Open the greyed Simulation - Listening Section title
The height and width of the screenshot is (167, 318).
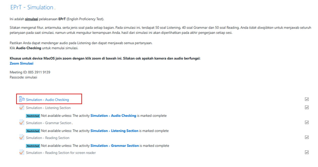coord(48,108)
